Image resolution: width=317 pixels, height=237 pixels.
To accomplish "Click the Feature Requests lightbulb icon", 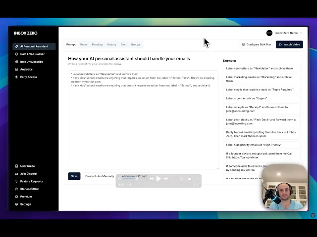I will tap(16, 181).
